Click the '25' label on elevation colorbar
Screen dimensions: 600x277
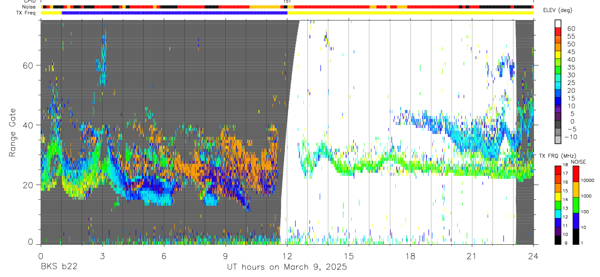point(571,83)
